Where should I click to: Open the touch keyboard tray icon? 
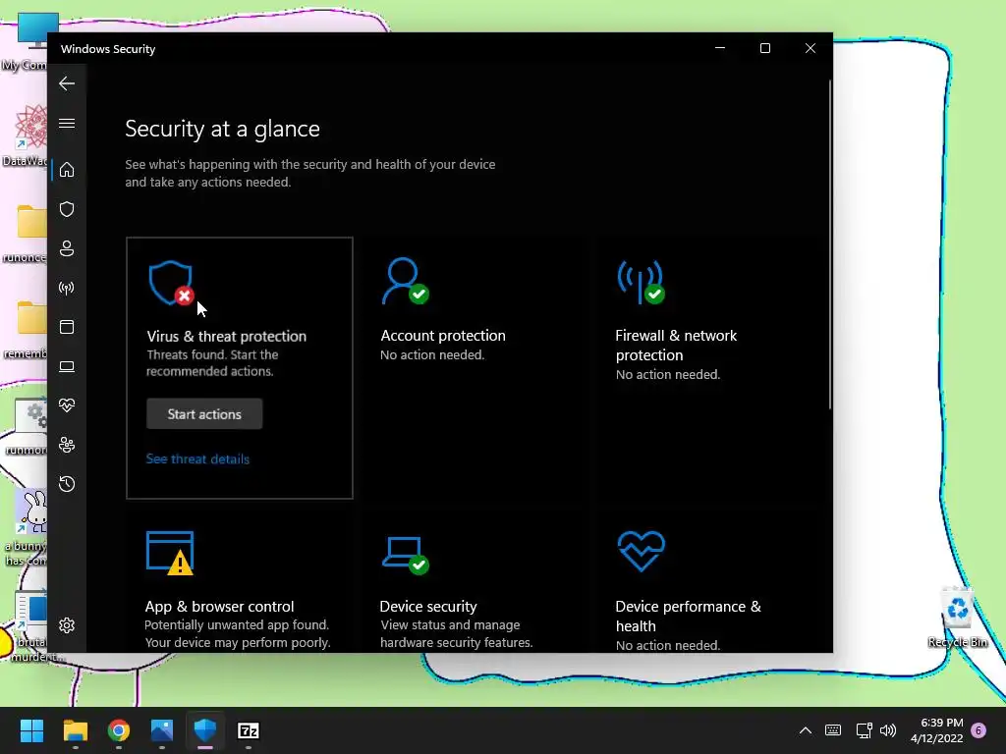pyautogui.click(x=833, y=730)
